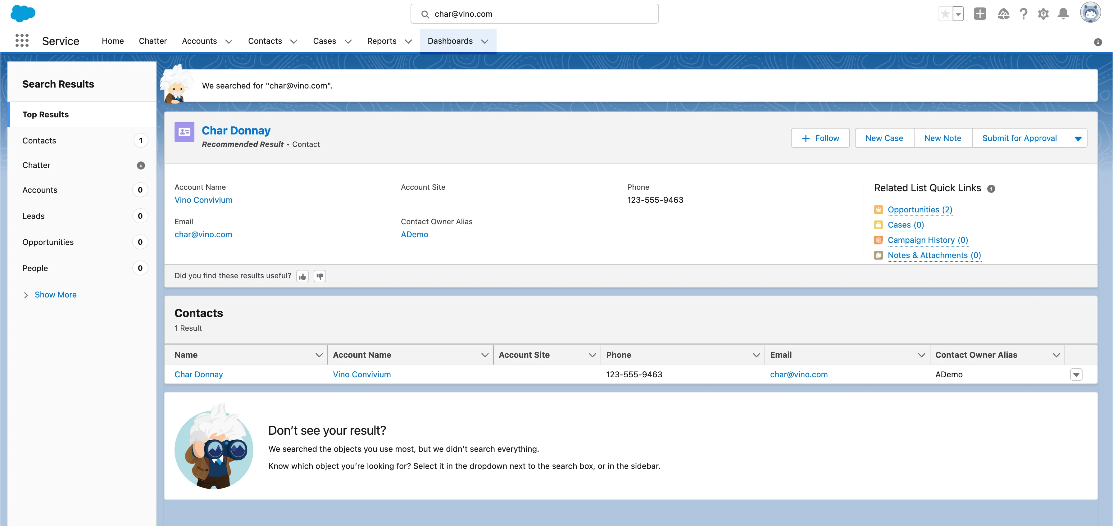Image resolution: width=1113 pixels, height=526 pixels.
Task: Click the Follow button
Action: (820, 138)
